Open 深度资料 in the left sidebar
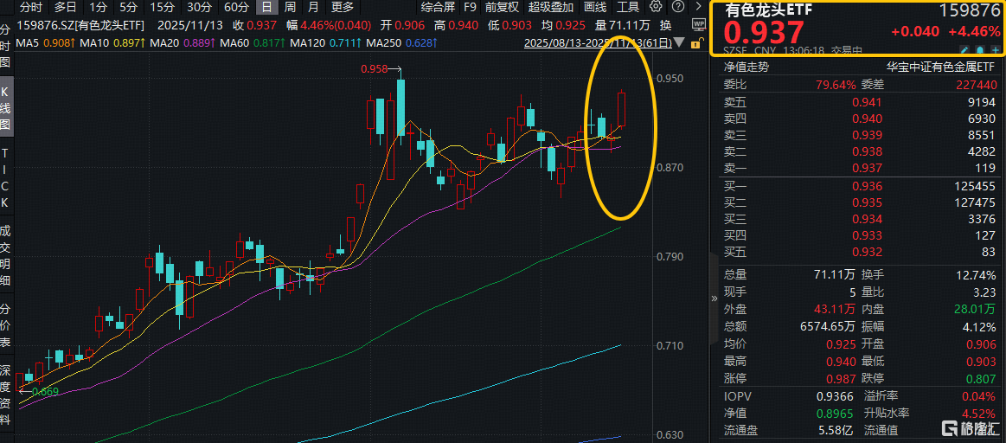Image resolution: width=1006 pixels, height=443 pixels. pyautogui.click(x=5, y=396)
